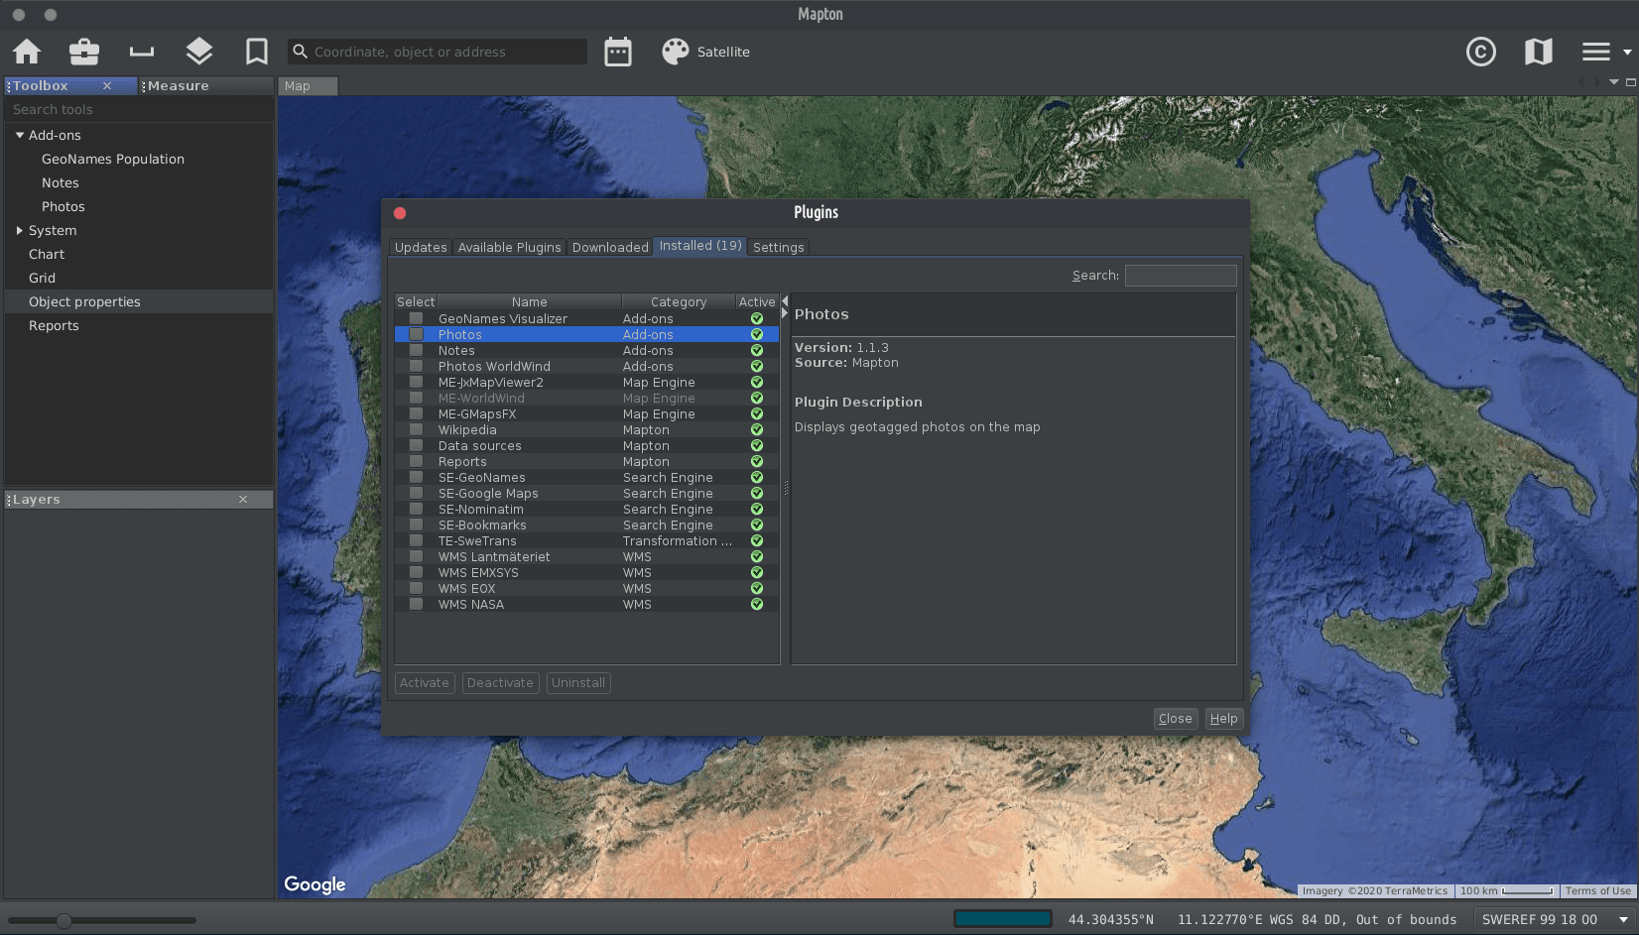Screen dimensions: 1639x935
Task: Tick the checkbox beside WMS NASA
Action: pos(417,604)
